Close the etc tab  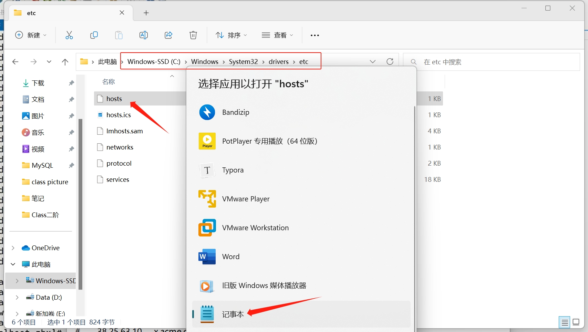coord(122,13)
